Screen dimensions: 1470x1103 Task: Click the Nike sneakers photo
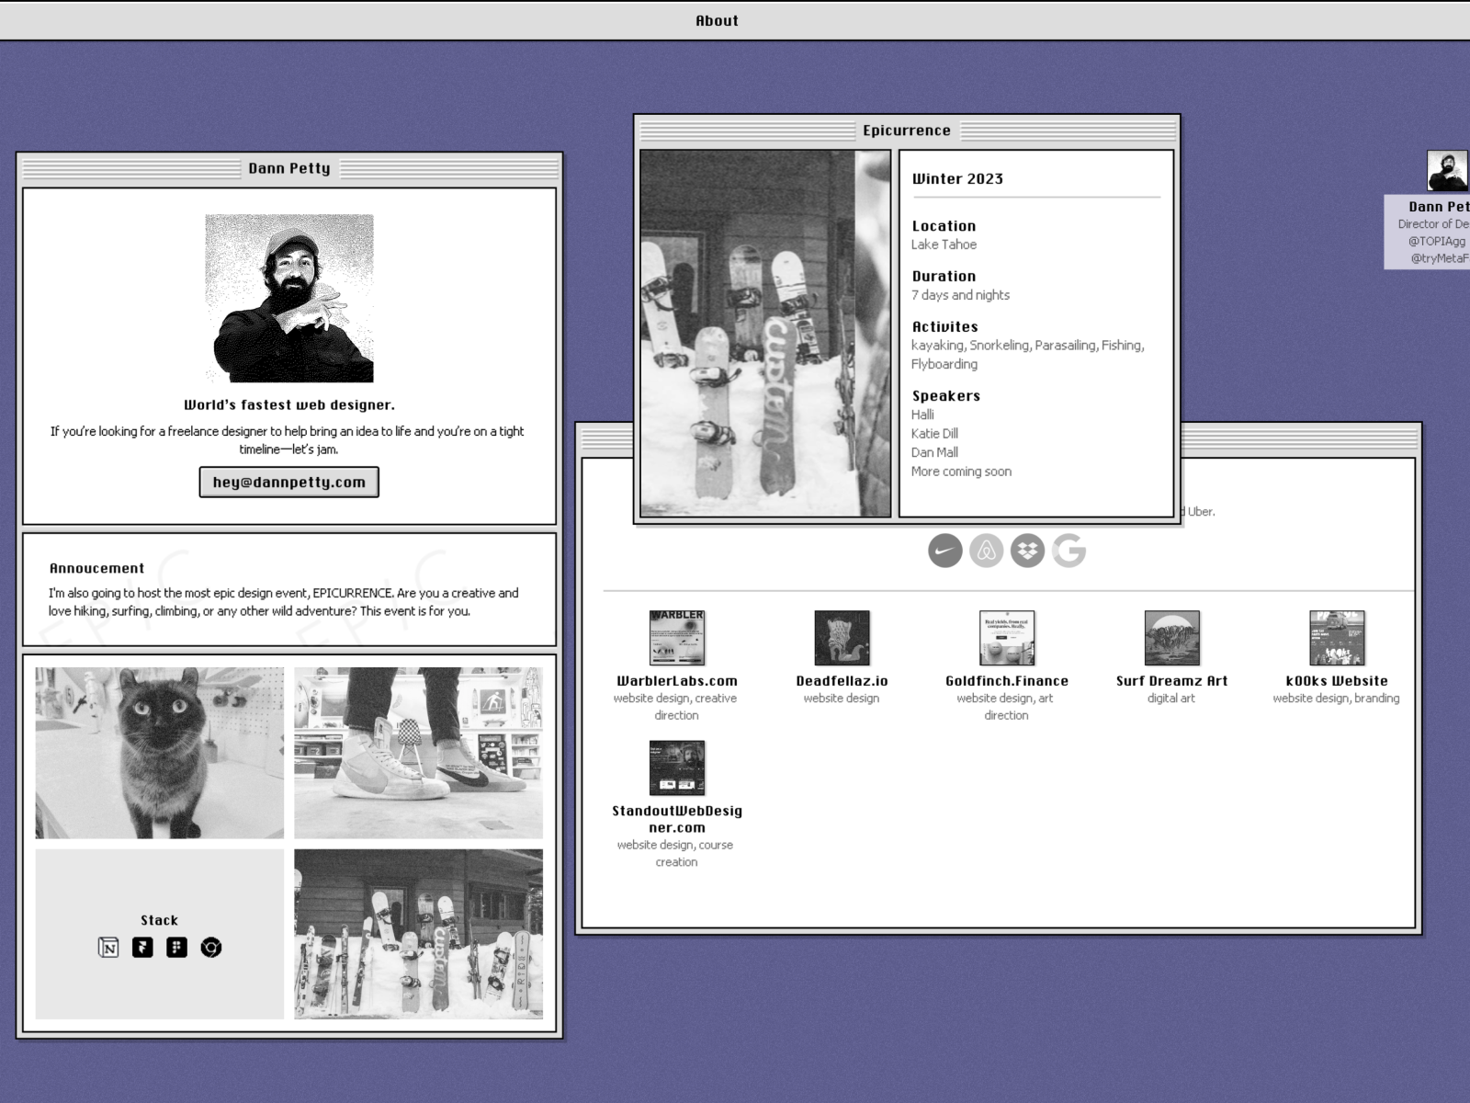[x=418, y=753]
